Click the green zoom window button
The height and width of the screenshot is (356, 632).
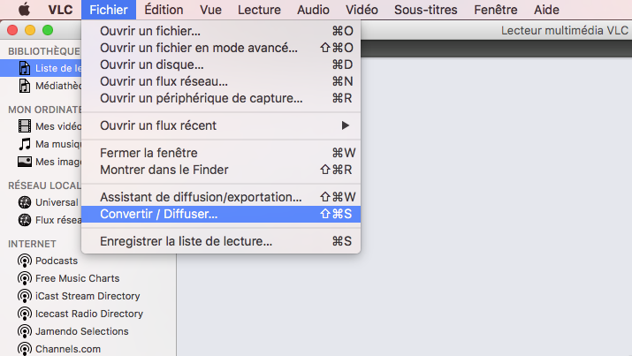(x=48, y=30)
